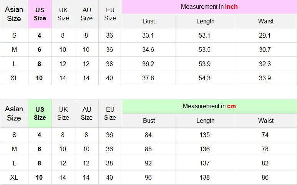Select bust value 33.1 for size S

[x=148, y=35]
